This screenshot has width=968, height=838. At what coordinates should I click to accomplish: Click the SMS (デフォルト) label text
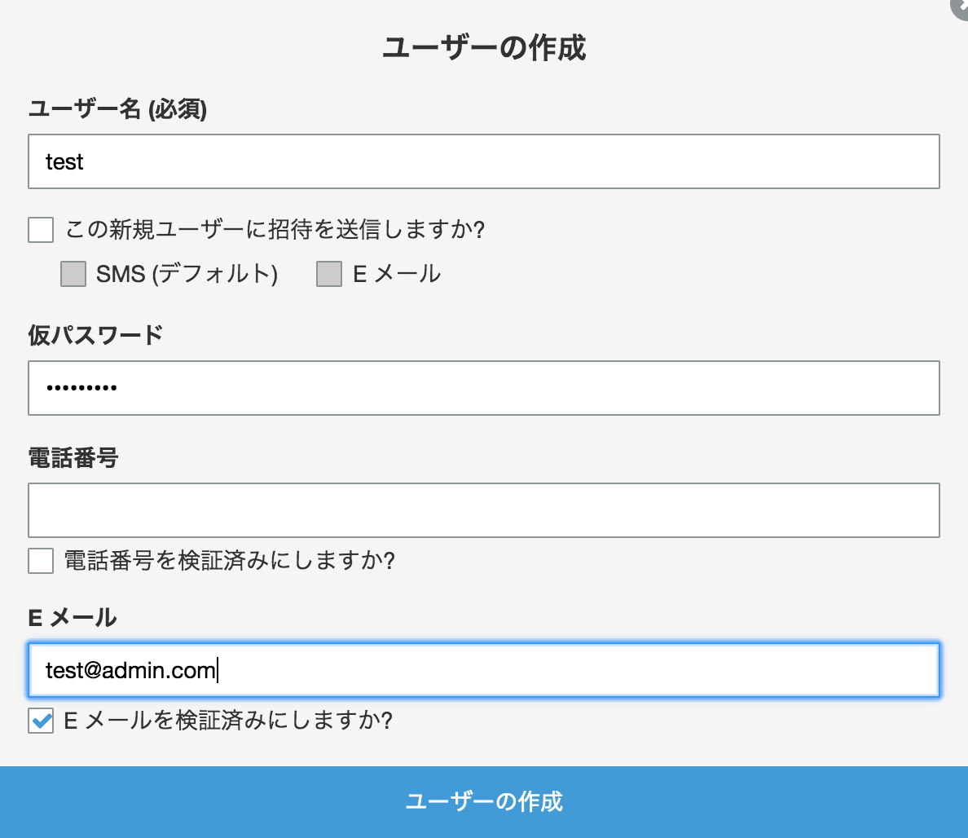(187, 274)
